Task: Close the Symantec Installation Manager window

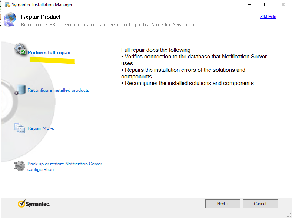Action: [283, 5]
